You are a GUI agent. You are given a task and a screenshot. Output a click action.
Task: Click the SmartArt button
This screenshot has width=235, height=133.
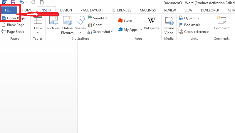pyautogui.click(x=97, y=18)
